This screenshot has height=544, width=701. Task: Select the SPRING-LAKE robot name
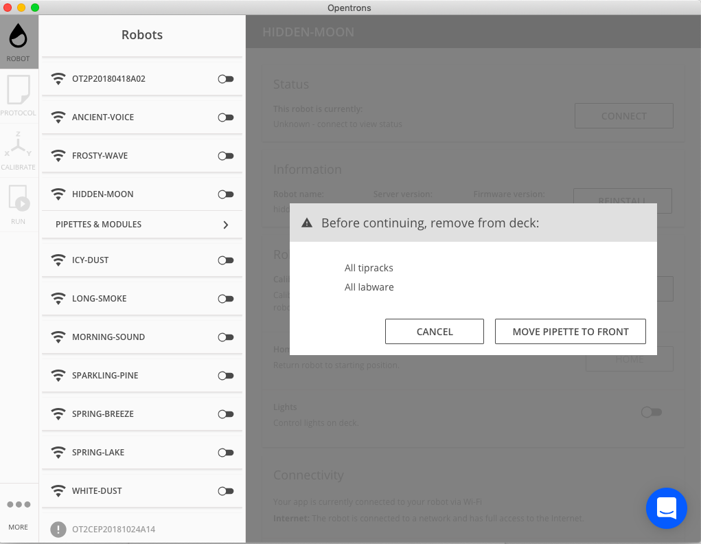(98, 452)
